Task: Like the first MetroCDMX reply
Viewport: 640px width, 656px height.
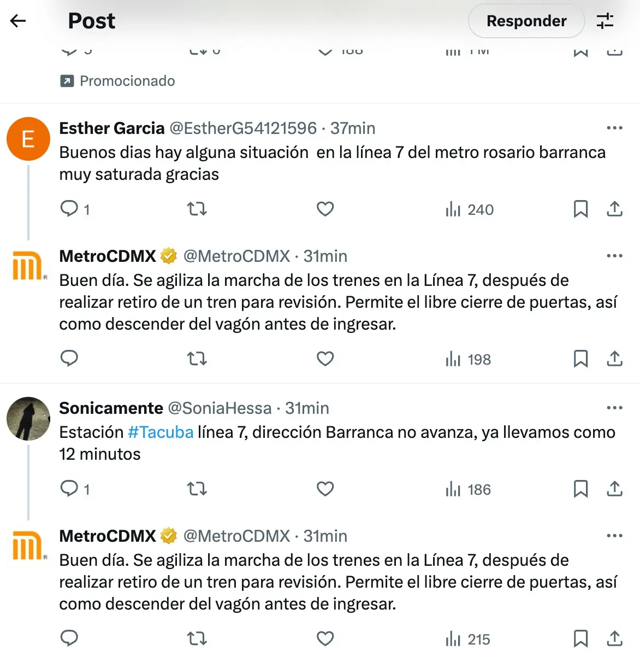Action: pyautogui.click(x=325, y=359)
